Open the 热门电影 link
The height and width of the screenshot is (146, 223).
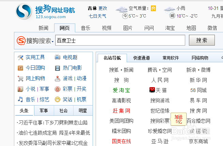click(x=73, y=68)
